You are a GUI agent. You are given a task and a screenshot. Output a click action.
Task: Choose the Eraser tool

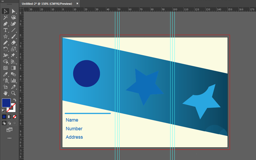click(x=13, y=43)
